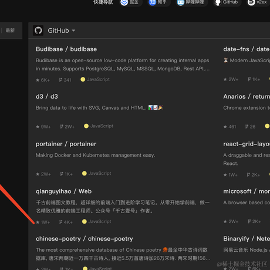
Task: Click the '9W+' star count on d3
Action: point(46,127)
